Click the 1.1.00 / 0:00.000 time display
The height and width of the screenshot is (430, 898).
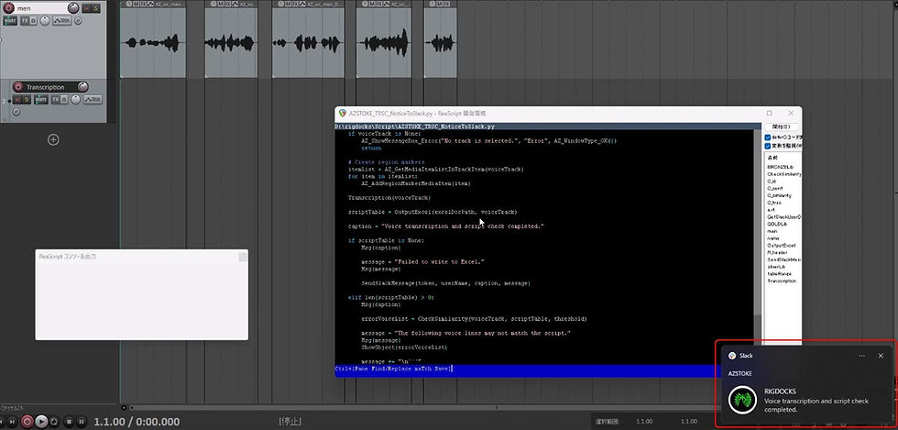click(x=137, y=422)
